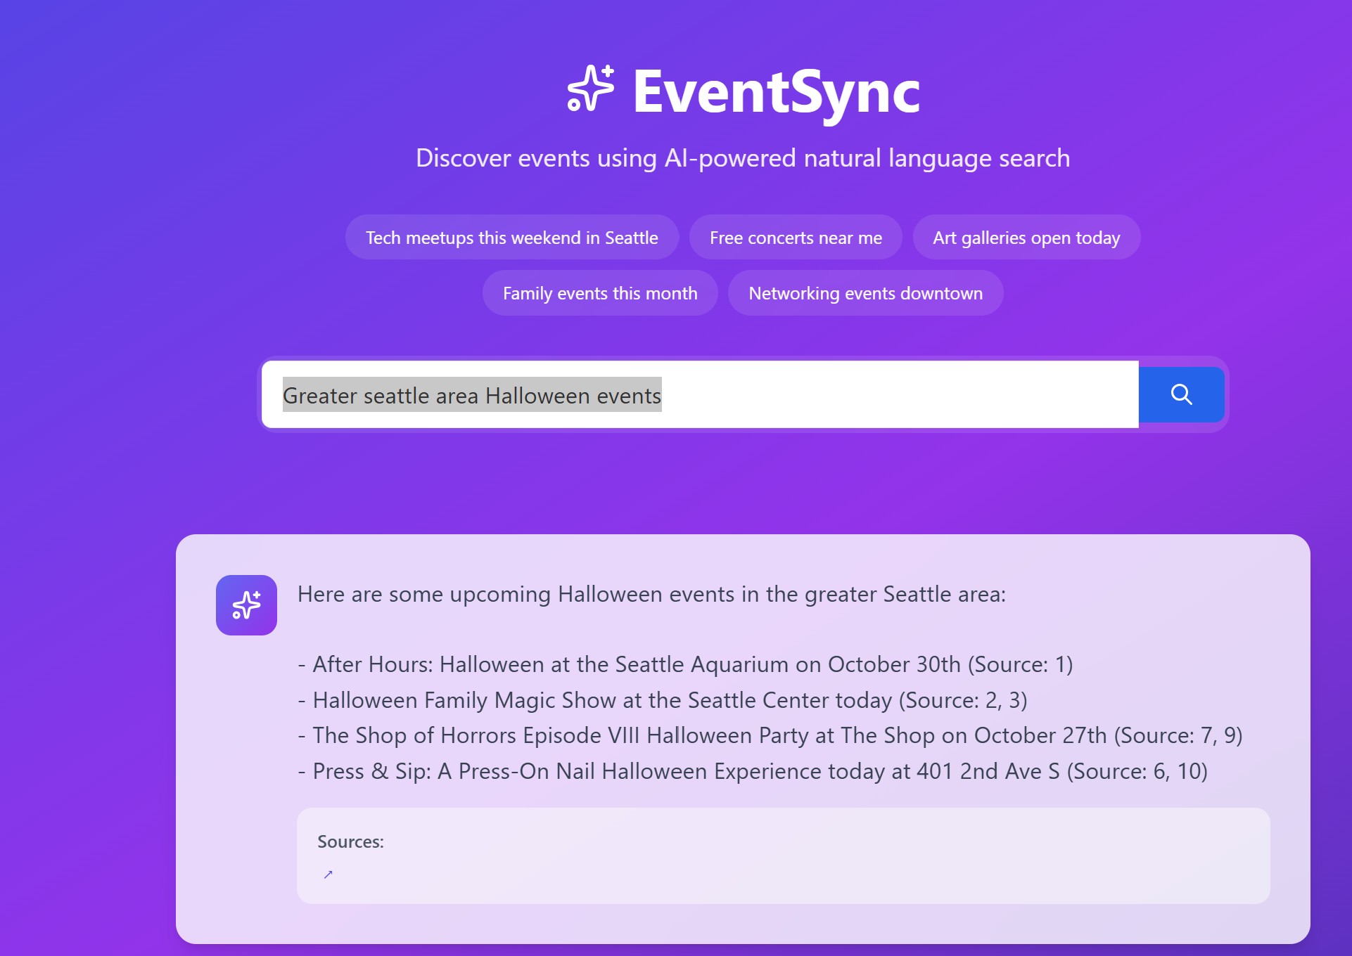Click the EventSync sparkle logo icon
1352x956 pixels.
(x=590, y=89)
